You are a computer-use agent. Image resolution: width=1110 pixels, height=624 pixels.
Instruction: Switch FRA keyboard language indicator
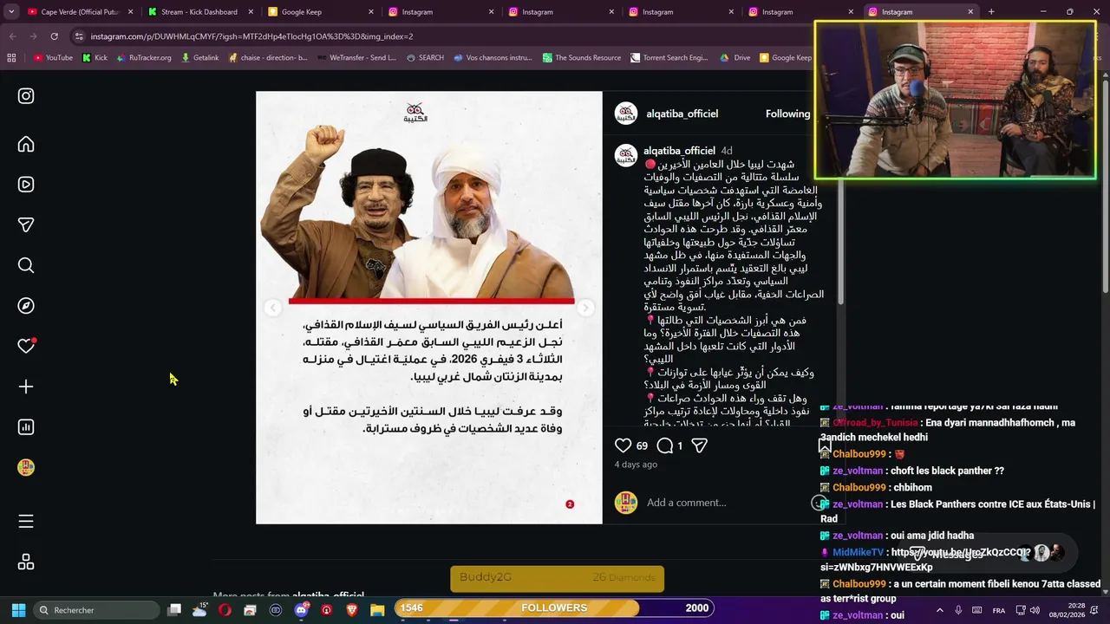(999, 610)
